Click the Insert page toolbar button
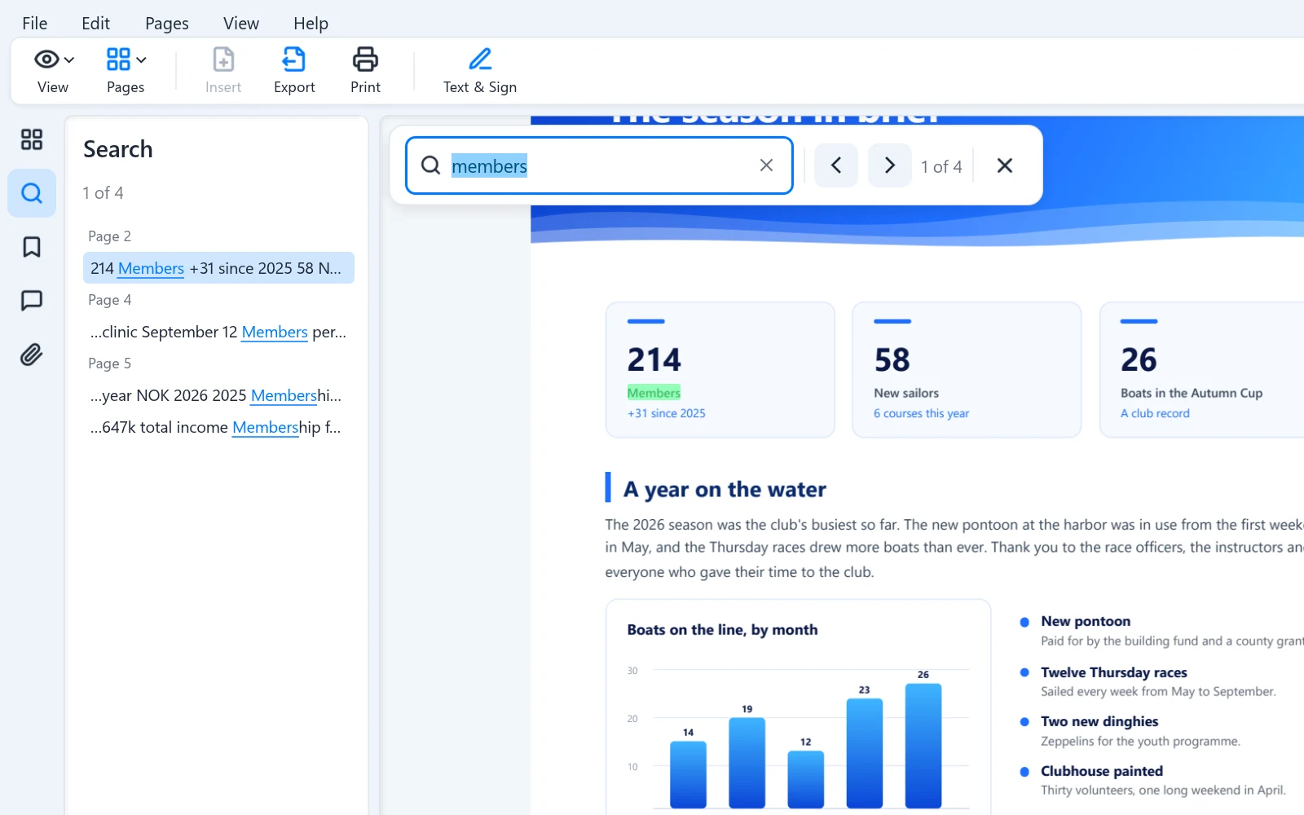This screenshot has height=815, width=1304. [223, 70]
